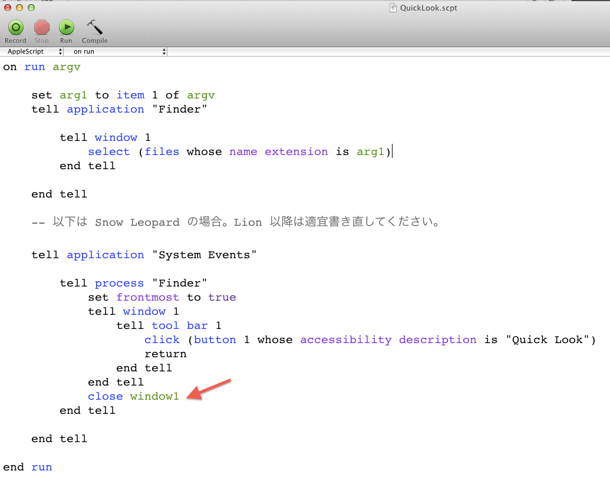Screen dimensions: 610x484
Task: Click the QuickLook.scpt window title text
Action: tap(428, 8)
